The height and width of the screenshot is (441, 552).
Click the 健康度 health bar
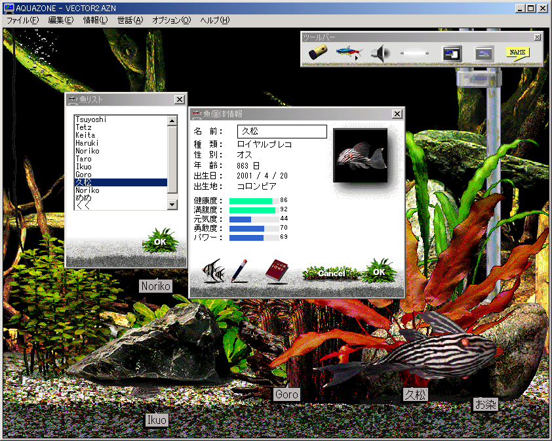254,201
